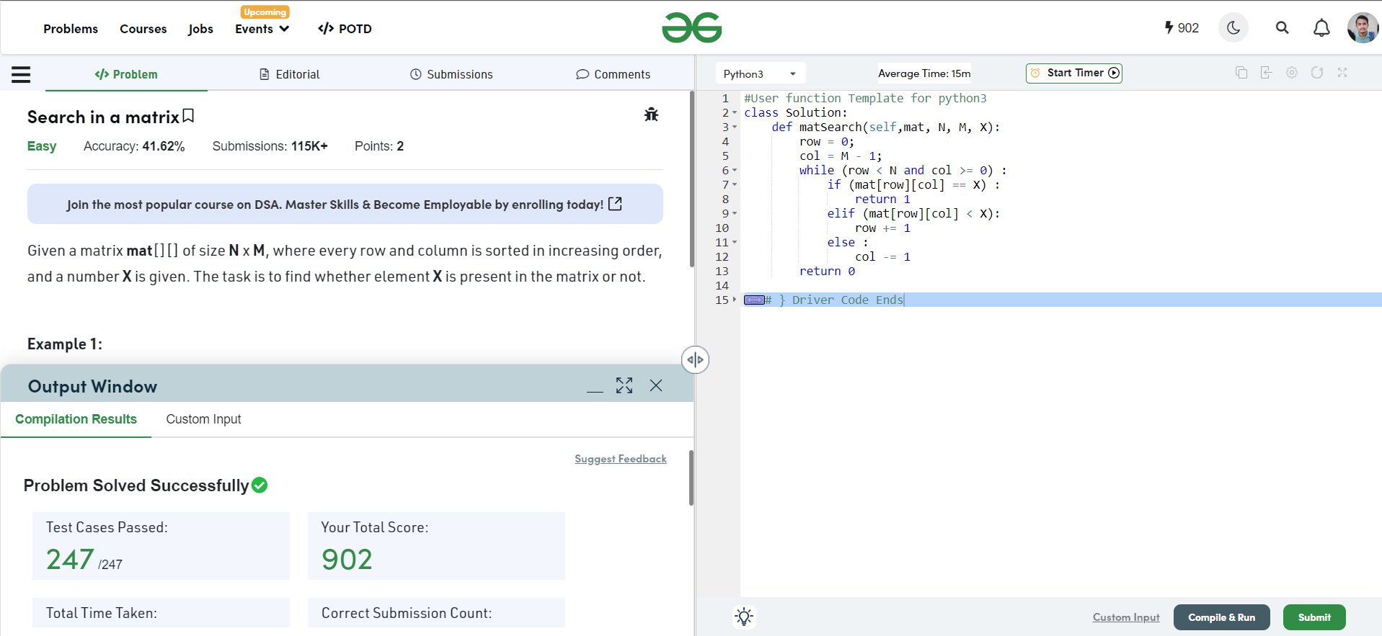Open the user profile avatar
1382x636 pixels.
(1363, 28)
